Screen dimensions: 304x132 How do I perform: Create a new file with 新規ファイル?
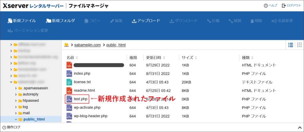pos(21,21)
